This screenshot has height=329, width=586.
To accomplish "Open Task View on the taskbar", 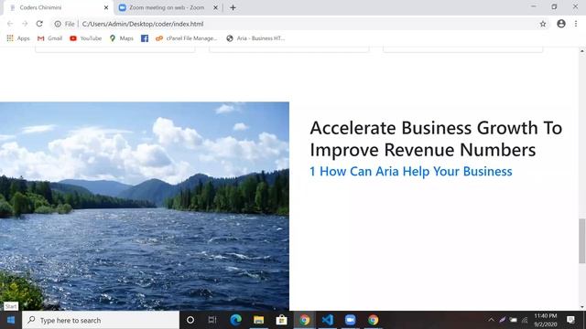I will [x=212, y=320].
